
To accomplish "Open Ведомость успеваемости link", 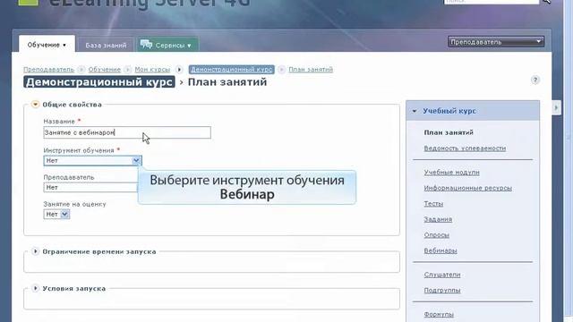I will [465, 148].
